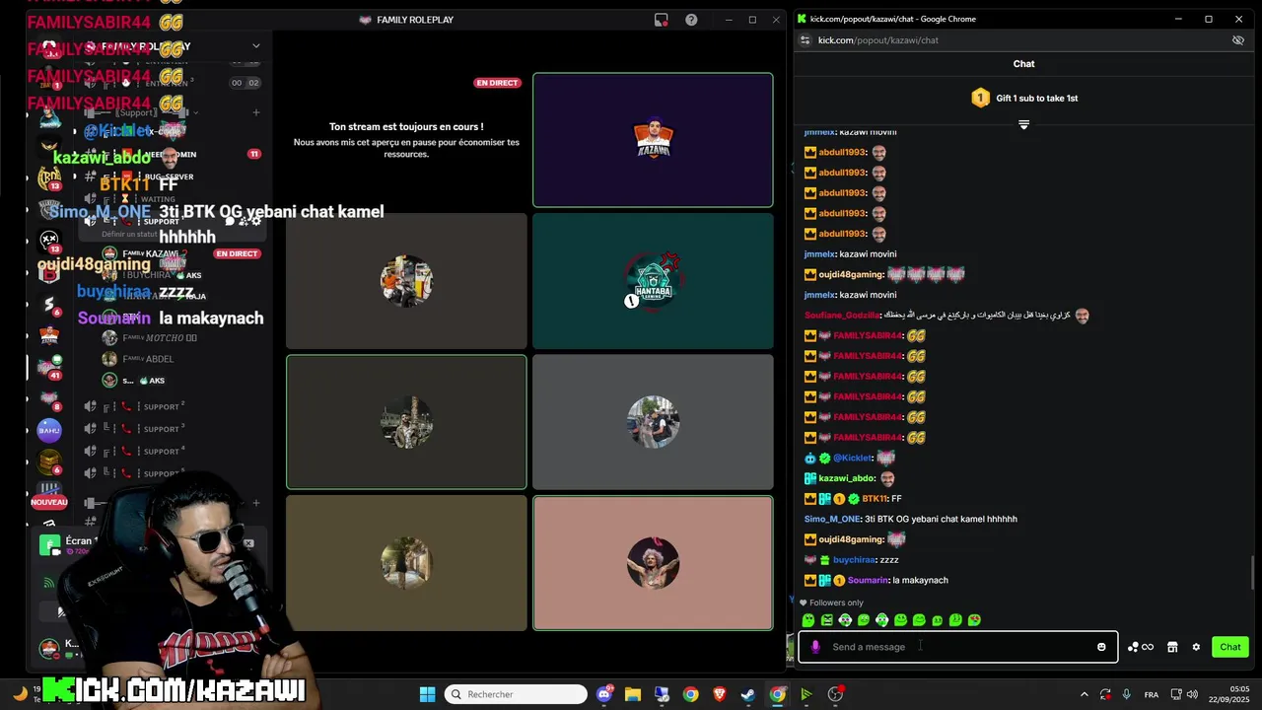Viewport: 1262px width, 710px height.
Task: Click the crossed-eye tracking icon in address bar
Action: click(1238, 40)
